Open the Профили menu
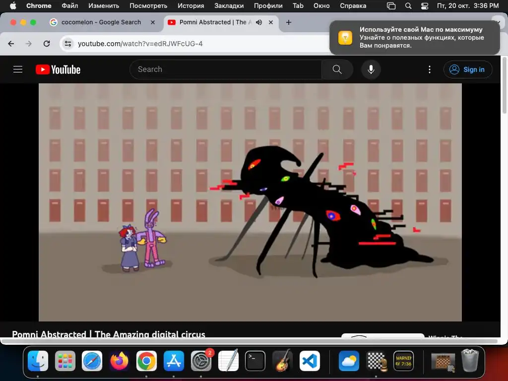The width and height of the screenshot is (508, 381). 268,5
